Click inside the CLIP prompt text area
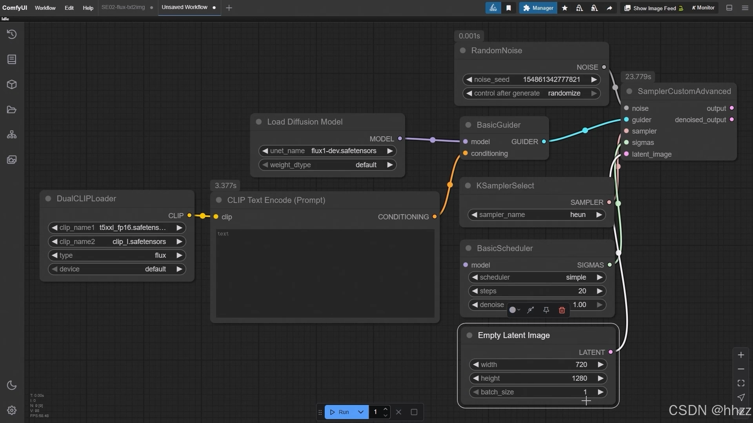Image resolution: width=753 pixels, height=423 pixels. 325,274
